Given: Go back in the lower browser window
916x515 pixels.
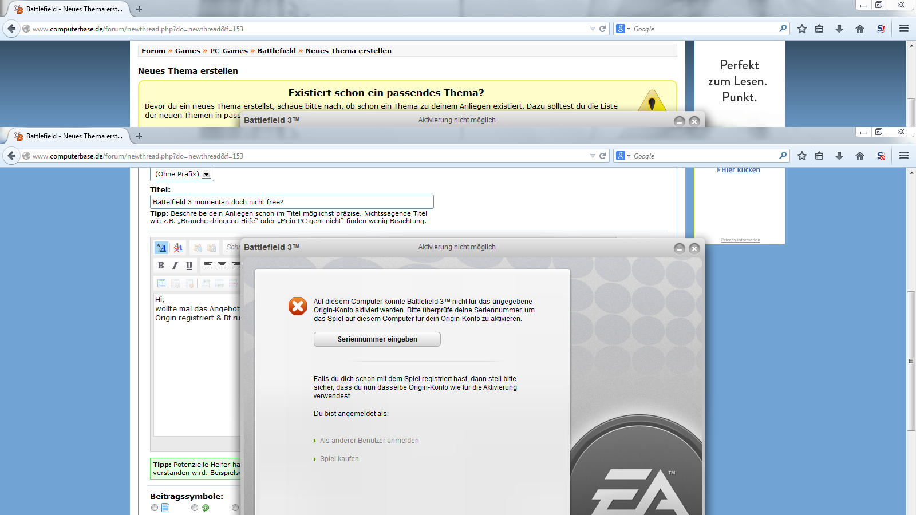Looking at the screenshot, I should 11,156.
